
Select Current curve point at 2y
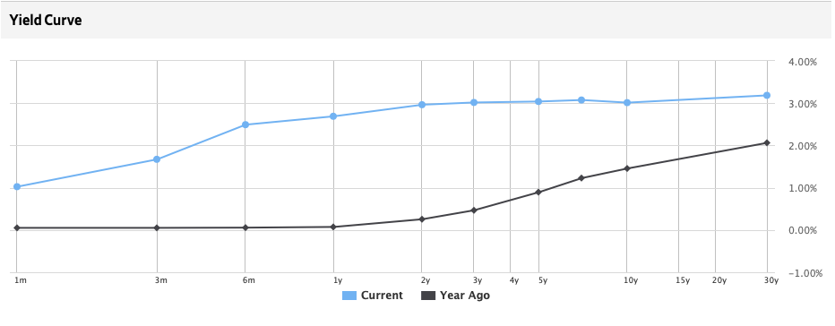422,105
